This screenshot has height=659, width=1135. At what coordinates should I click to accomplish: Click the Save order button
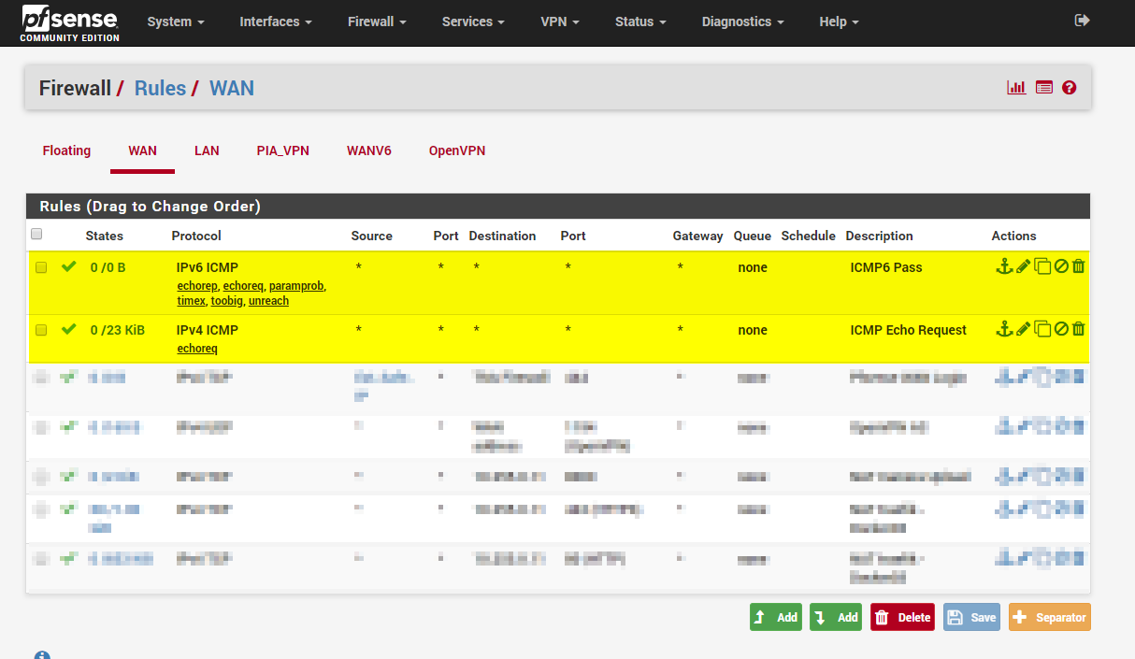(971, 617)
